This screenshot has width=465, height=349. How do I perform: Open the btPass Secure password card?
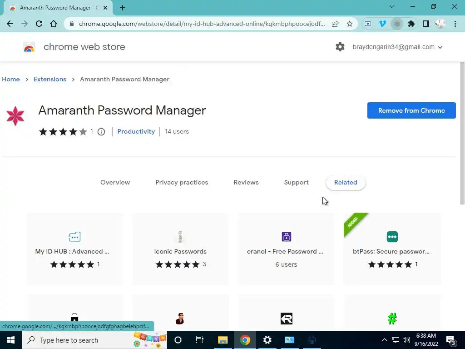click(x=392, y=249)
